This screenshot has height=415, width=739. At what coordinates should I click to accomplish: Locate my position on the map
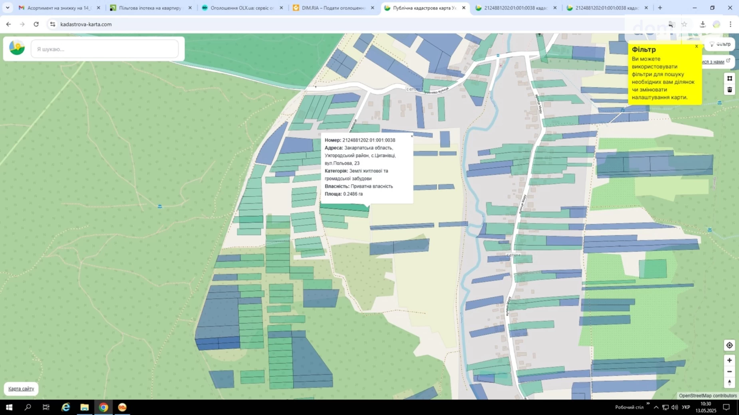pos(729,345)
